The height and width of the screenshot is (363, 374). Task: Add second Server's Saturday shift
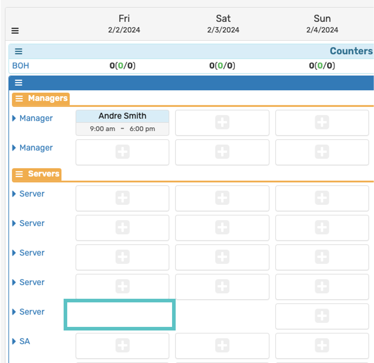coord(222,228)
